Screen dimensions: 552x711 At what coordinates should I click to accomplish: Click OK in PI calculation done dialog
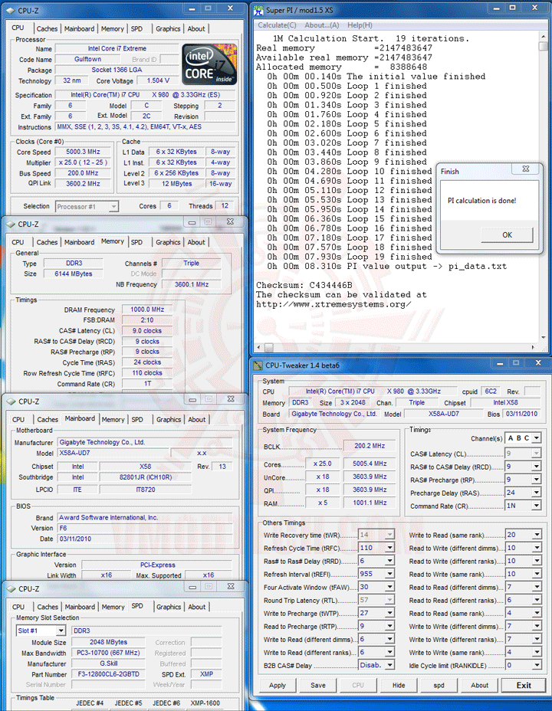point(507,235)
